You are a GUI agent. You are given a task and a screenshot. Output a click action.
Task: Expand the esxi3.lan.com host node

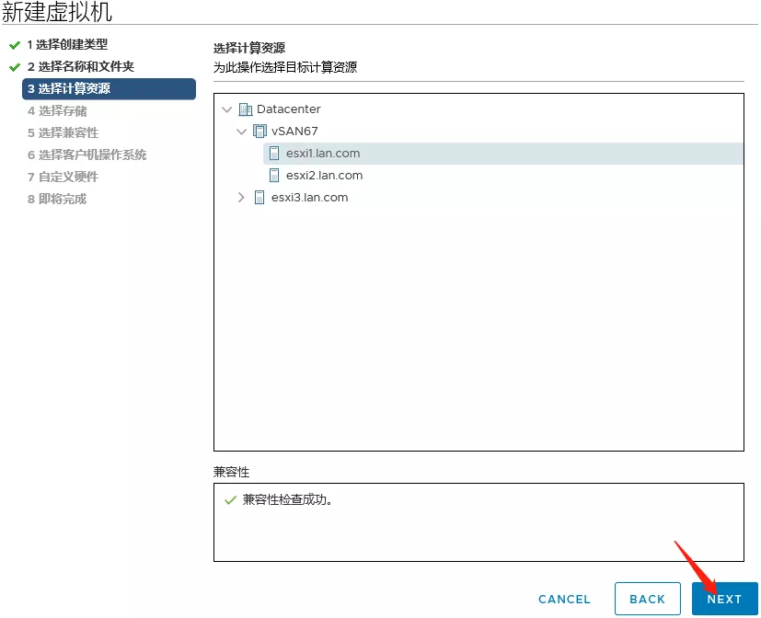[x=242, y=198]
